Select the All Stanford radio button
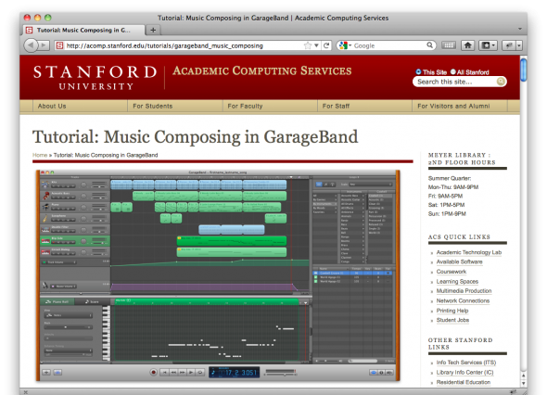Image resolution: width=547 pixels, height=395 pixels. 452,72
